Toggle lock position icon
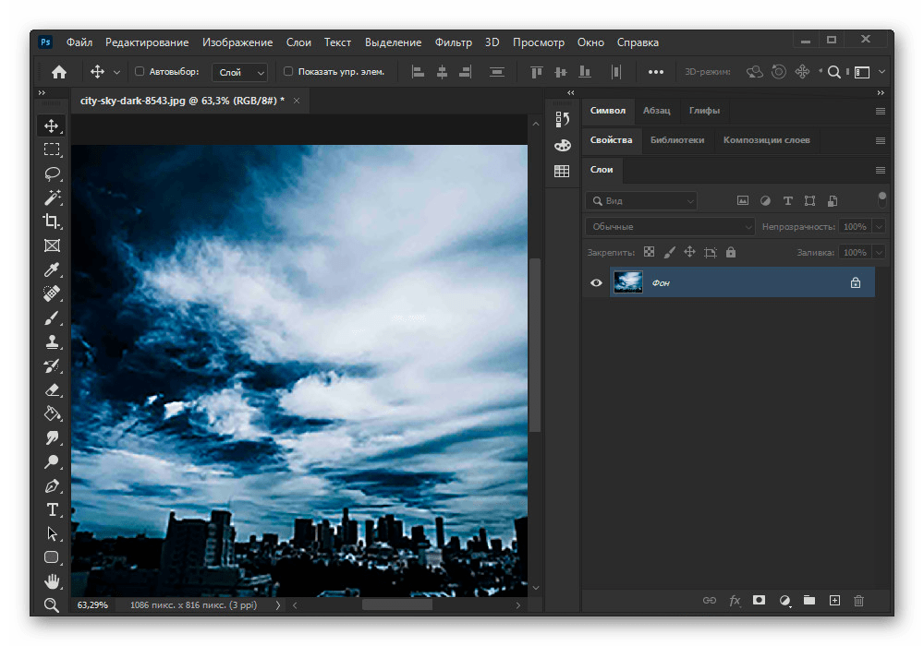Screen dimensions: 924x646 click(689, 252)
